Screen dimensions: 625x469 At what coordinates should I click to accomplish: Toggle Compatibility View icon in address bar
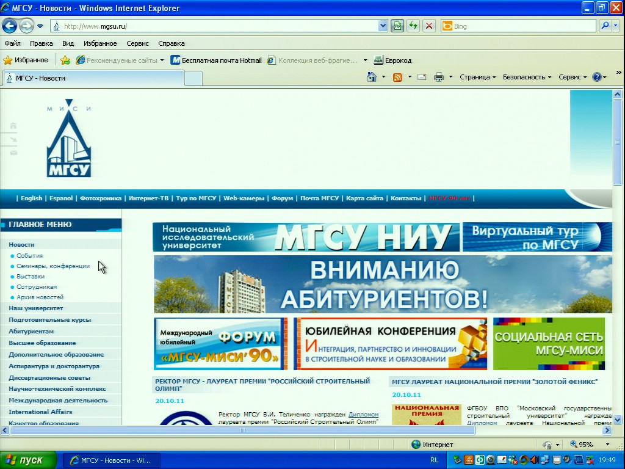[397, 26]
